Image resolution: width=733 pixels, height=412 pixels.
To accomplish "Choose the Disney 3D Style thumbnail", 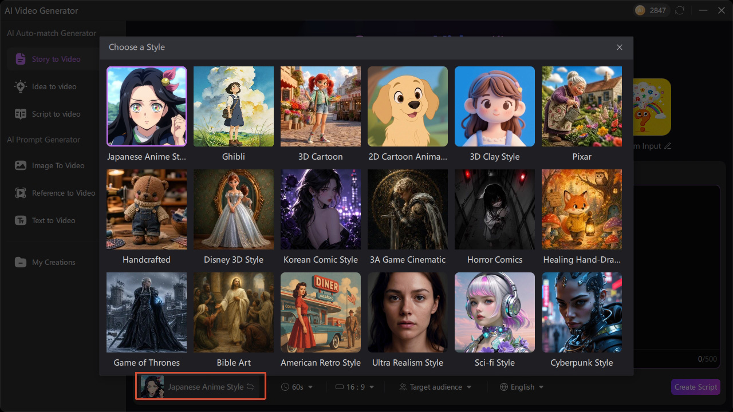I will pyautogui.click(x=234, y=209).
